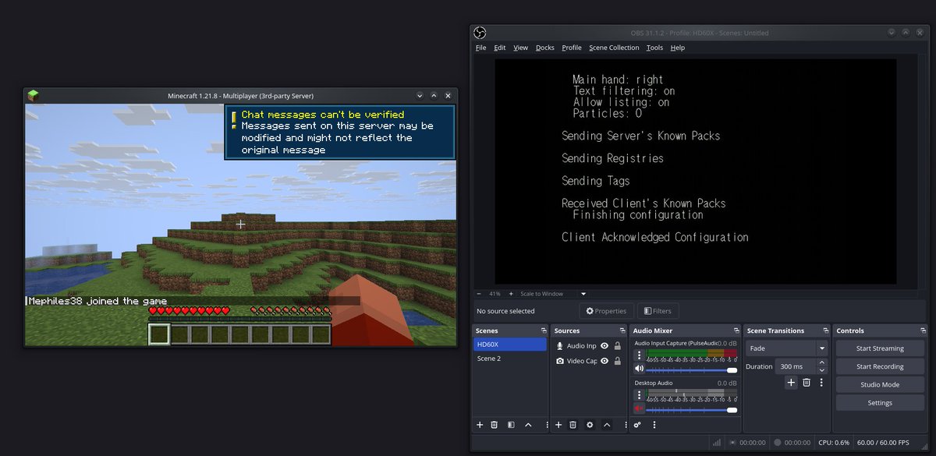Open advanced audio properties gears icon
The image size is (936, 456).
tap(637, 425)
